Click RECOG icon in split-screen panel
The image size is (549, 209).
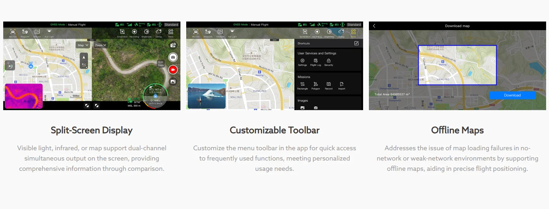[13, 32]
